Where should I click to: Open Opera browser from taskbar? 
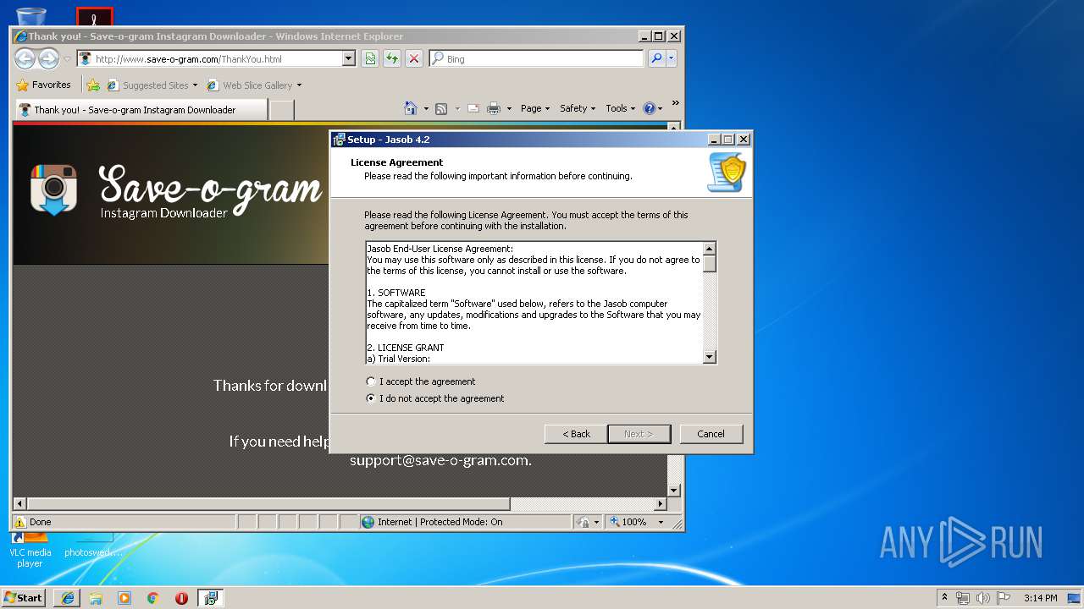(x=181, y=598)
